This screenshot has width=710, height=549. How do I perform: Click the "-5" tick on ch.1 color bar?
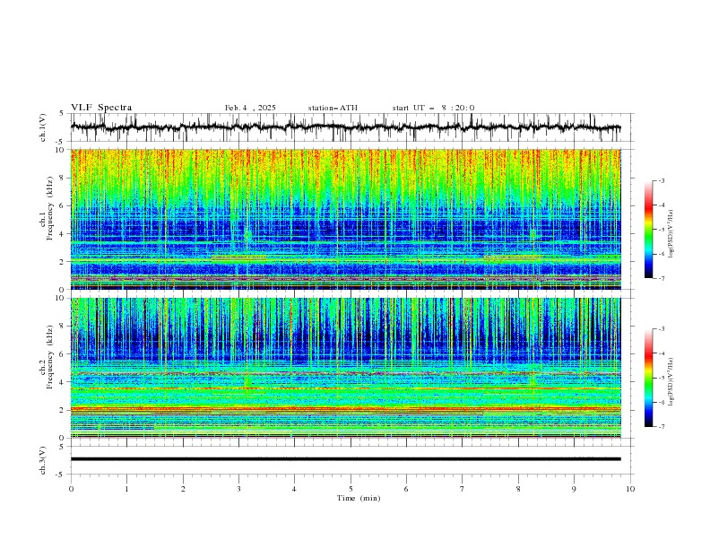661,230
